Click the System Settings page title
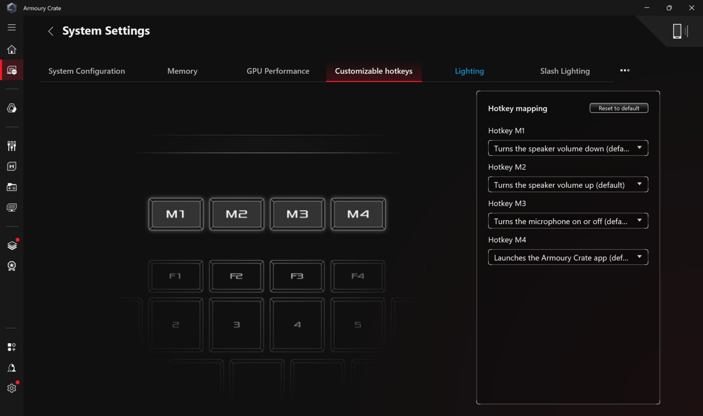Viewport: 703px width, 416px height. tap(106, 31)
